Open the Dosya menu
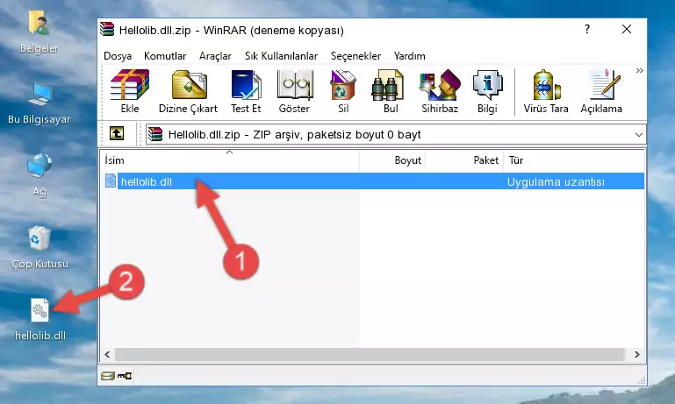The image size is (675, 404). pyautogui.click(x=118, y=56)
